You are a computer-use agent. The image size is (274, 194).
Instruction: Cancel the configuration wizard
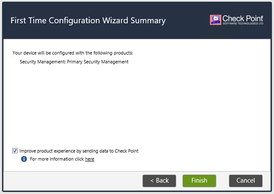[x=245, y=180]
